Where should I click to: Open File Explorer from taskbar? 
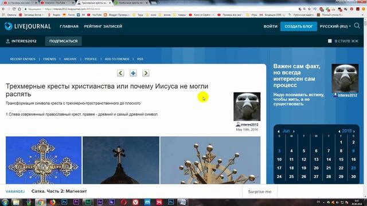(x=16, y=202)
